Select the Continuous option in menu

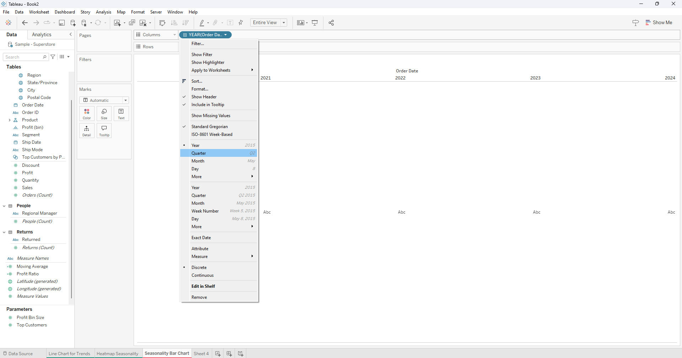[x=203, y=275]
